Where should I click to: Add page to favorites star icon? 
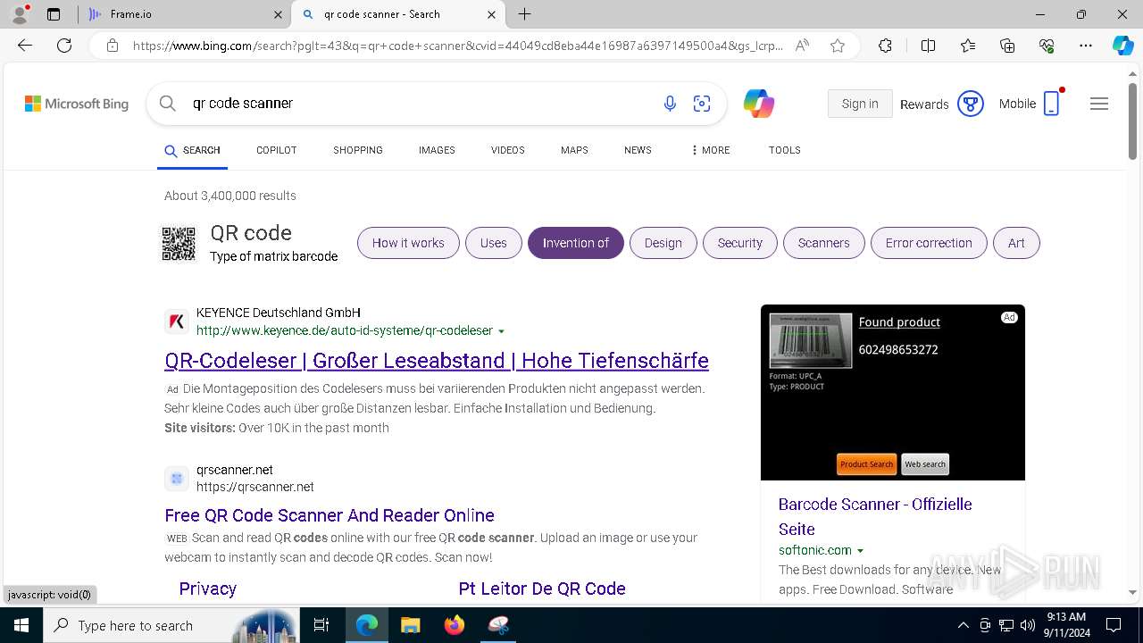[838, 46]
